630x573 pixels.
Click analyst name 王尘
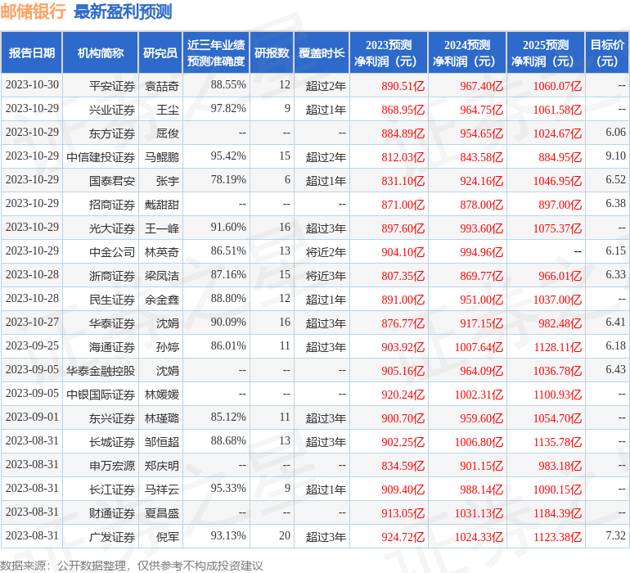click(x=168, y=110)
